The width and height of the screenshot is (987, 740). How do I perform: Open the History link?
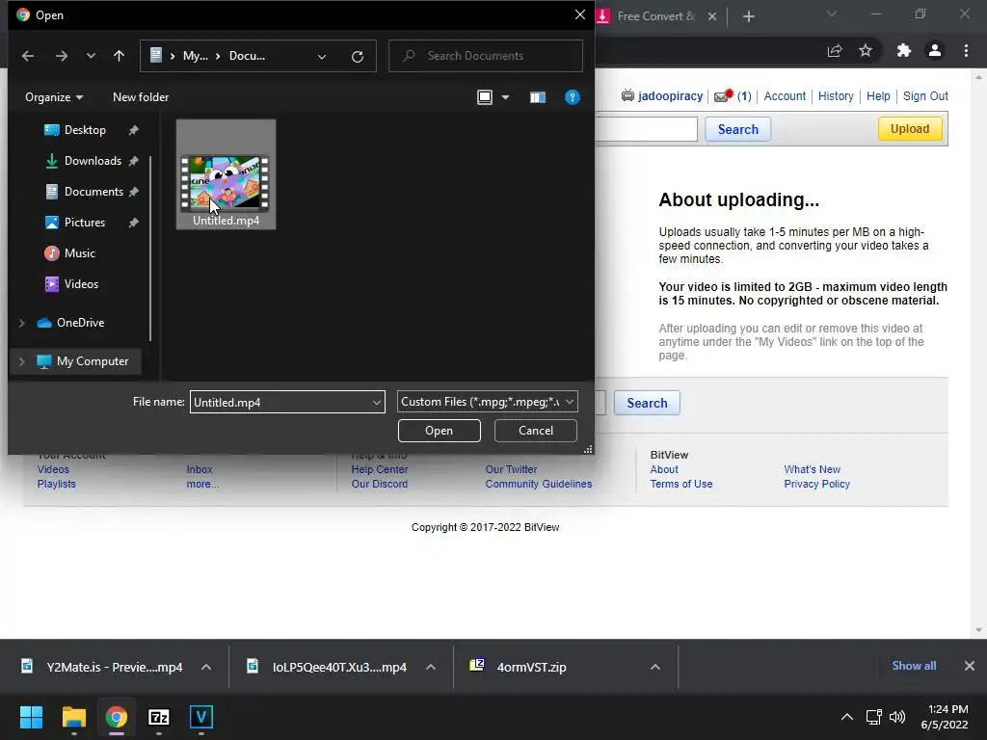(x=836, y=95)
